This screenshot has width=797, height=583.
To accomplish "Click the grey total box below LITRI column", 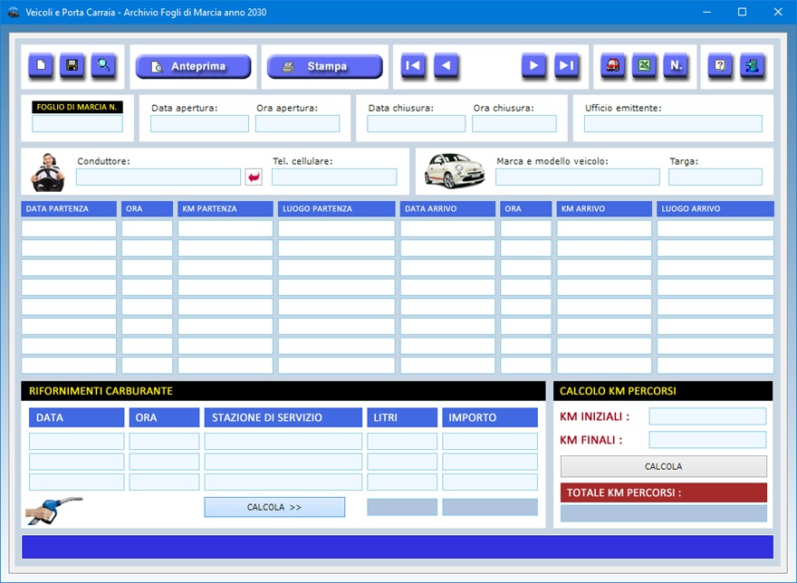I will [x=402, y=507].
